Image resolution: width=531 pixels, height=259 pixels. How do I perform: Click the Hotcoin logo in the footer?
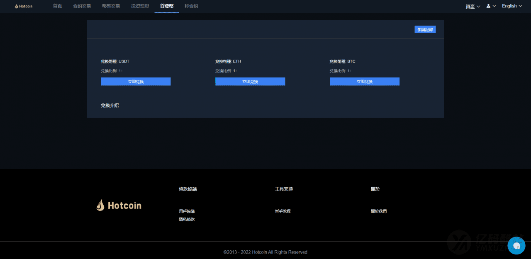point(119,205)
